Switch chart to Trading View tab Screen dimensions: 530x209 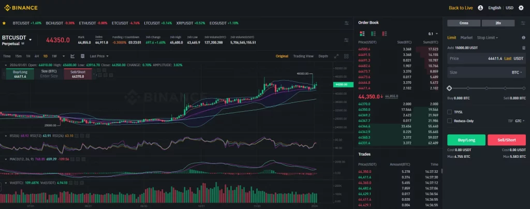(303, 56)
